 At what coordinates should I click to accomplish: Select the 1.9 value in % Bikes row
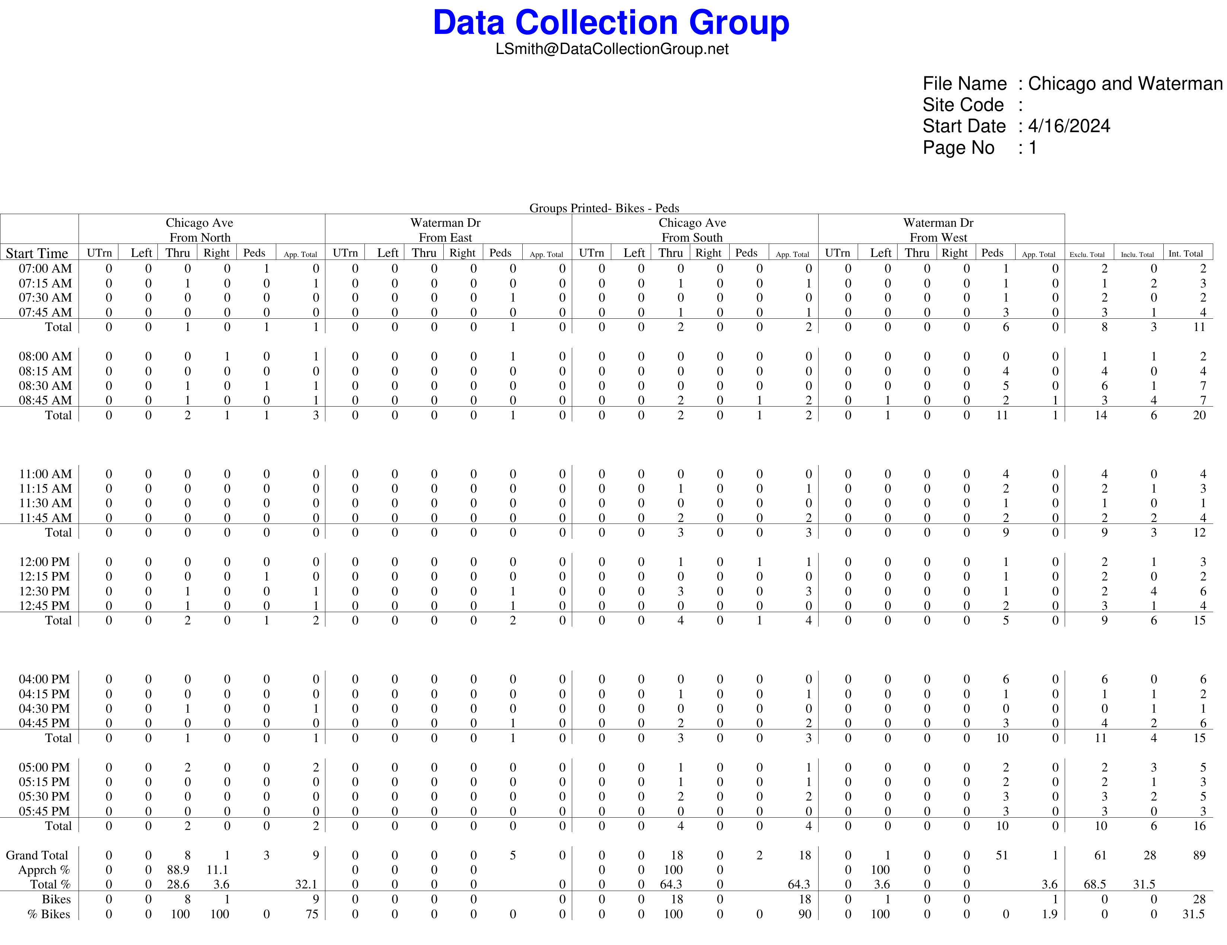[1050, 914]
